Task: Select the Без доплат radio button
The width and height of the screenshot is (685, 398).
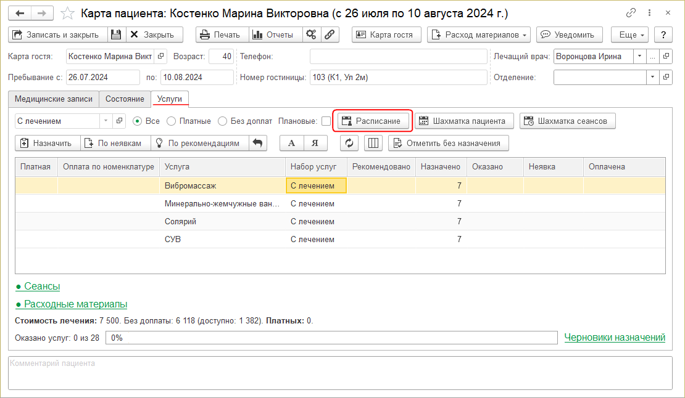Action: point(223,121)
